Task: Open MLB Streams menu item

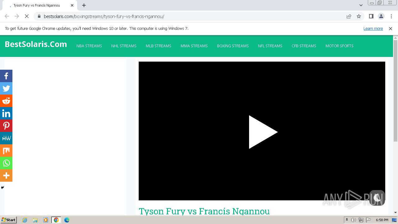Action: click(159, 46)
